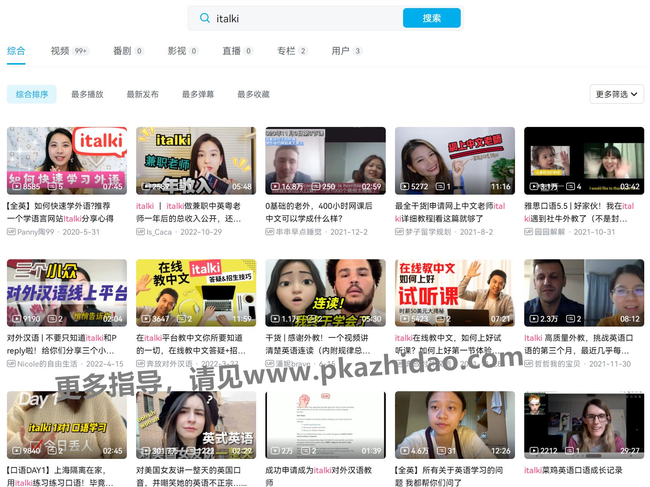650x487 pixels.
Task: Click UP icon beside Panny陶99
Action: (x=11, y=232)
